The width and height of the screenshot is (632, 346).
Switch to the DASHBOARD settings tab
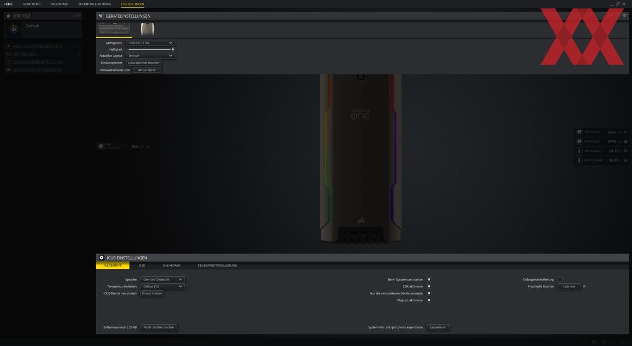pyautogui.click(x=171, y=266)
